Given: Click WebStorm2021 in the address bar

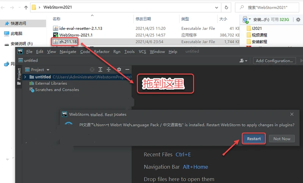Looking at the screenshot, I should [58, 7].
